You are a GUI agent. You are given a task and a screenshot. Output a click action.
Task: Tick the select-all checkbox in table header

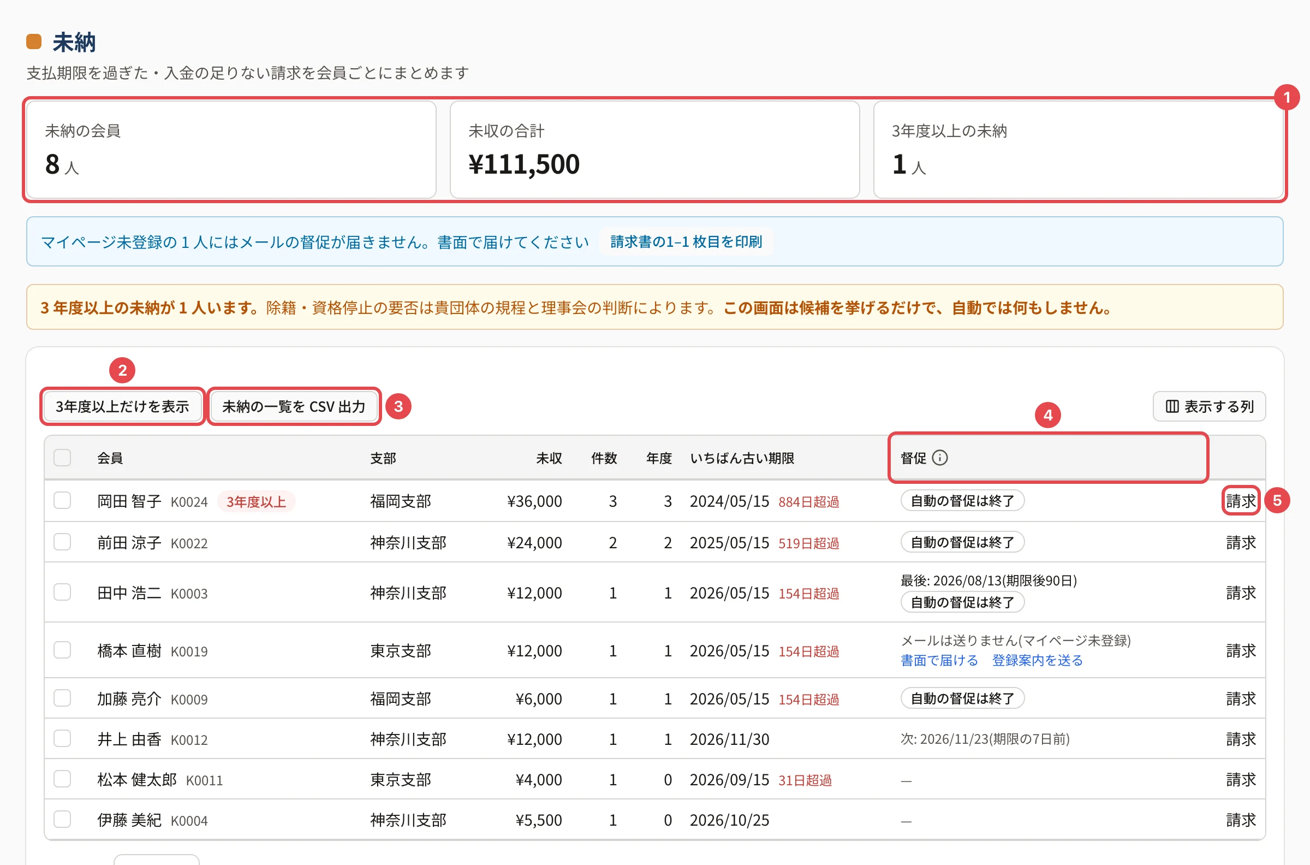click(62, 458)
